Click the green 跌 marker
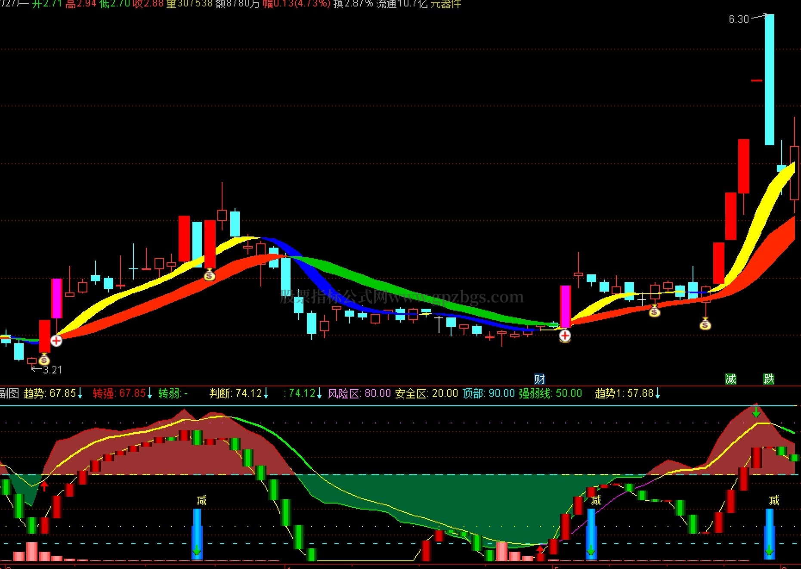 [x=769, y=379]
